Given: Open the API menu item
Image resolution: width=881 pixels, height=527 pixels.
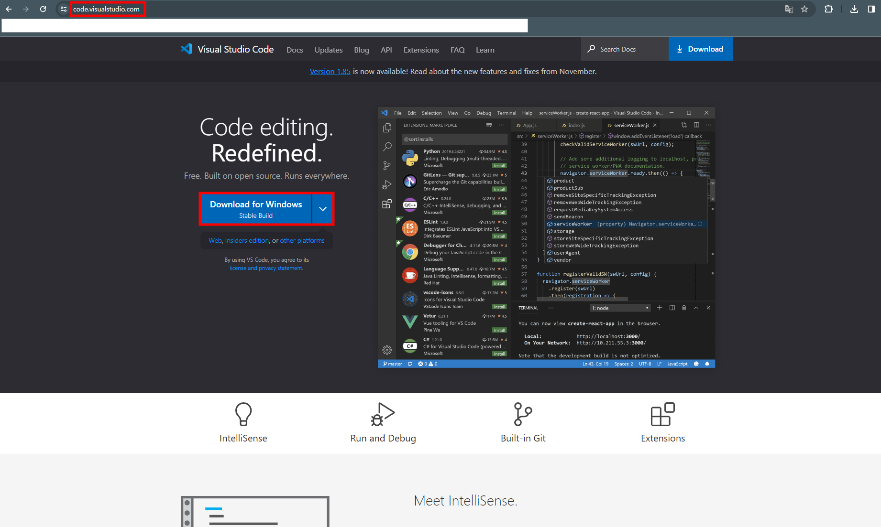Looking at the screenshot, I should click(386, 50).
